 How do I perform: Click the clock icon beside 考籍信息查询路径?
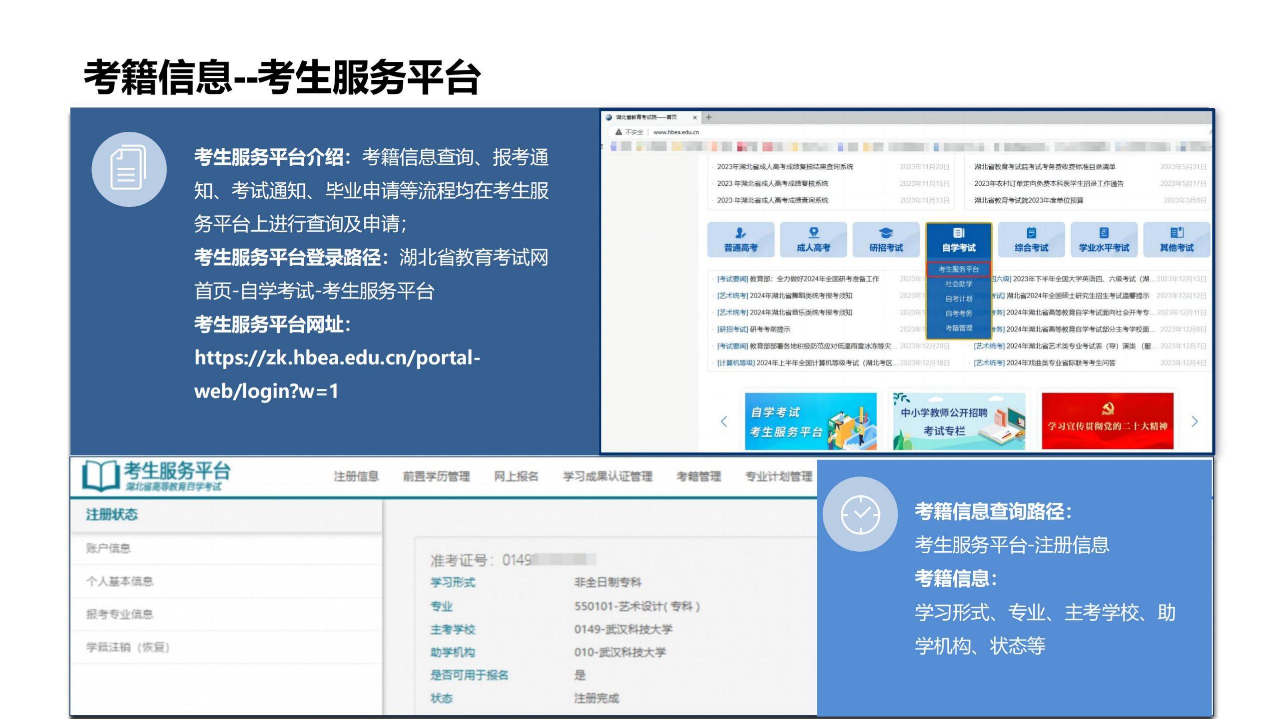click(860, 514)
